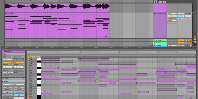Image resolution: width=198 pixels, height=99 pixels.
Task: Click the Mixer section M icon
Action: click(195, 42)
